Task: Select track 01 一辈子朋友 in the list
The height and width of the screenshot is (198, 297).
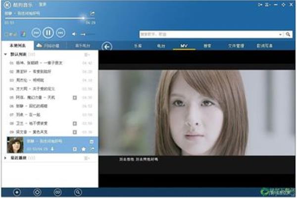Action: click(51, 63)
